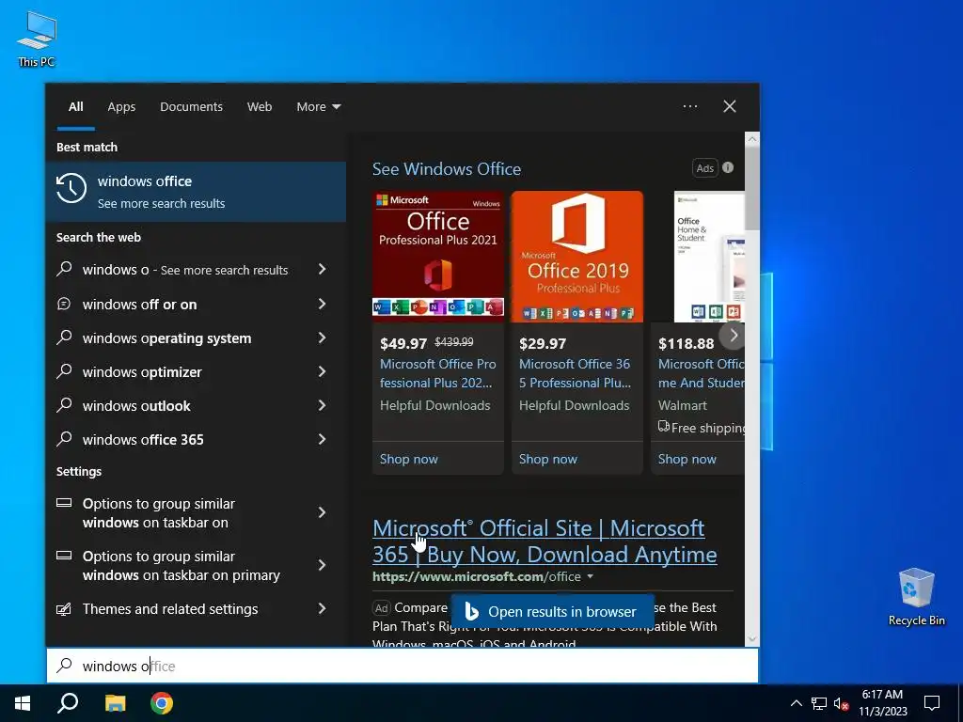The height and width of the screenshot is (722, 963).
Task: Expand 'windows optimizer' suggestion arrow
Action: 322,371
